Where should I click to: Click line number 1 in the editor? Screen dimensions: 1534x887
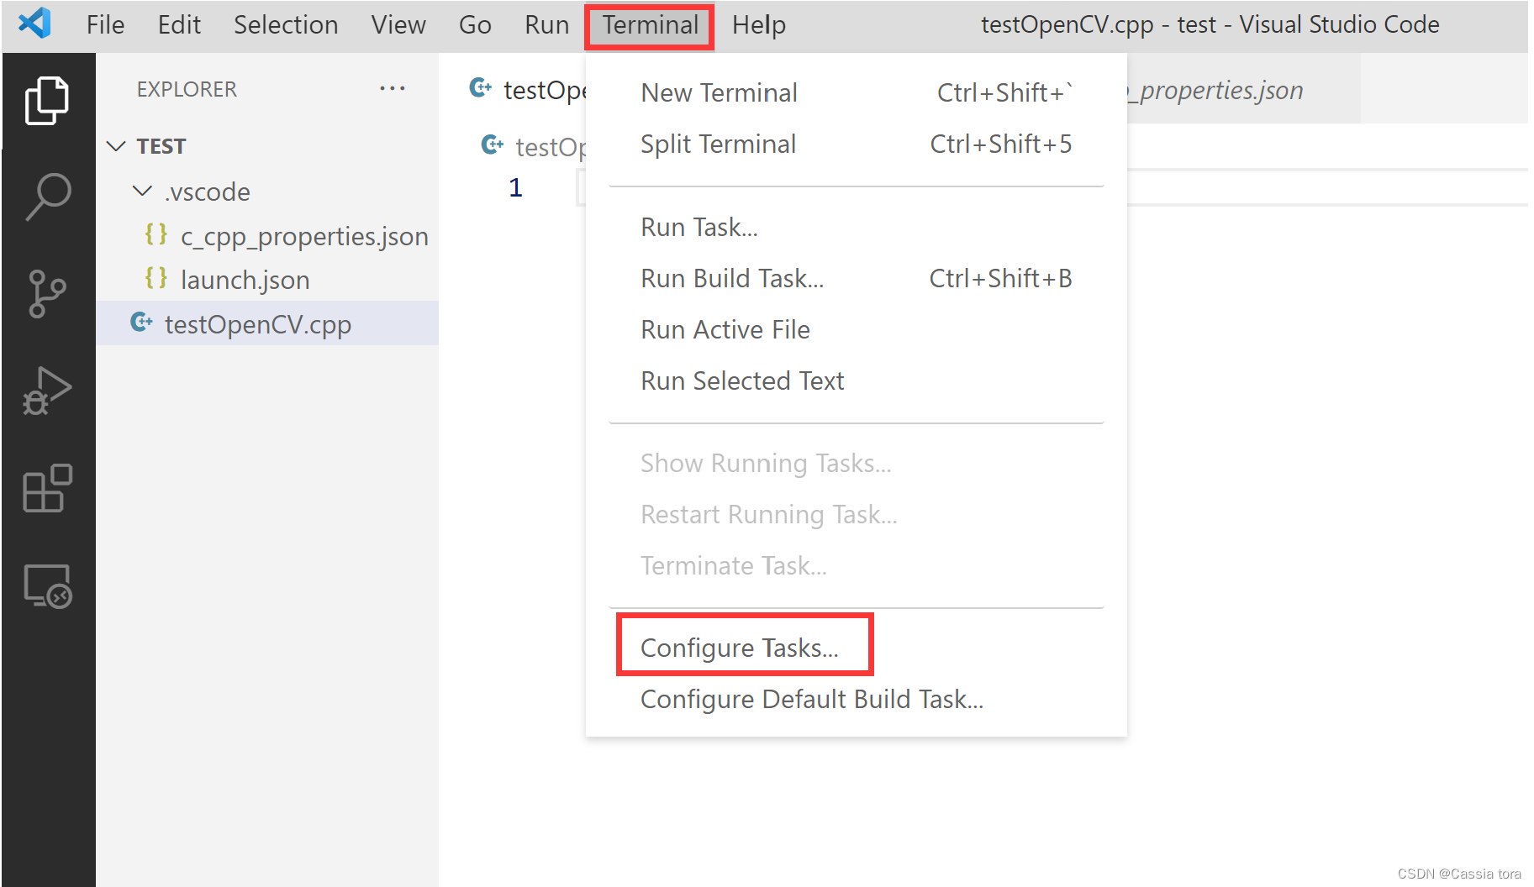click(x=515, y=187)
